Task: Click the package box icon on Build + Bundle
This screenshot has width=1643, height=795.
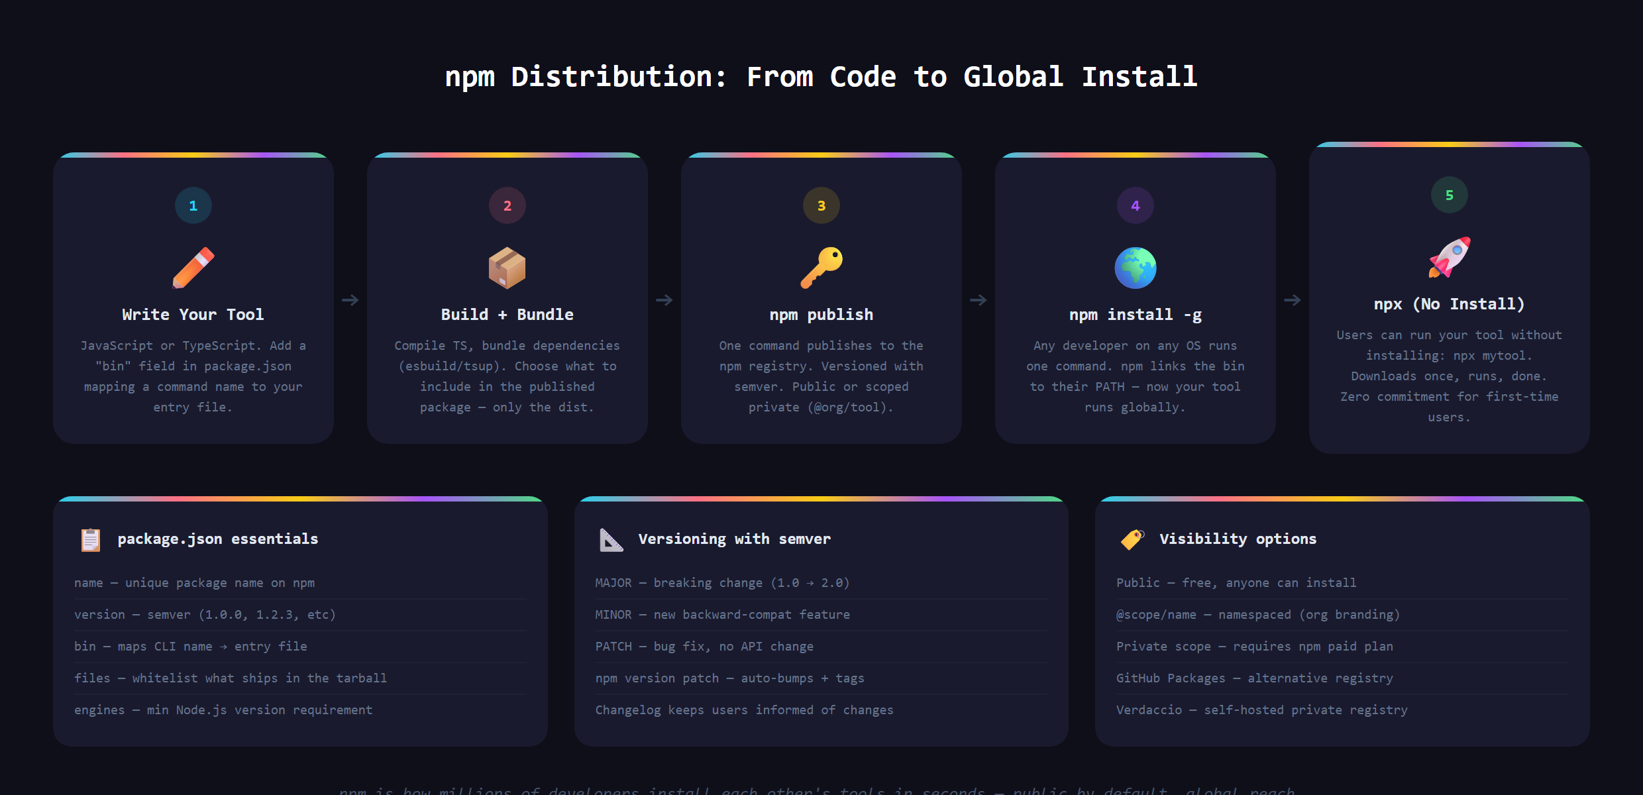Action: (507, 268)
